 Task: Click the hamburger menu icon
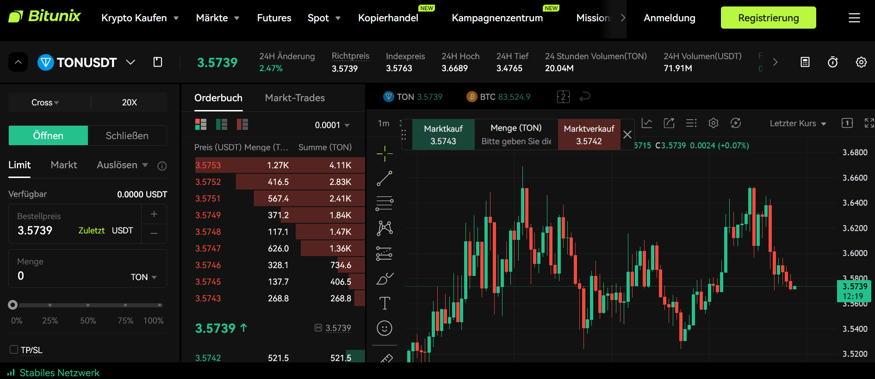pos(854,18)
